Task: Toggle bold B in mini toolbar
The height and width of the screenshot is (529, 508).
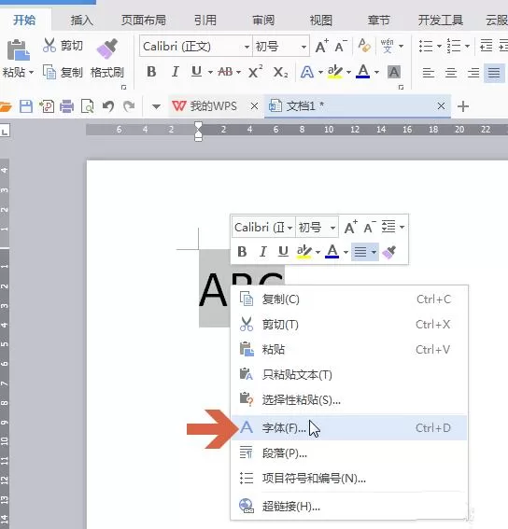Action: pos(242,252)
